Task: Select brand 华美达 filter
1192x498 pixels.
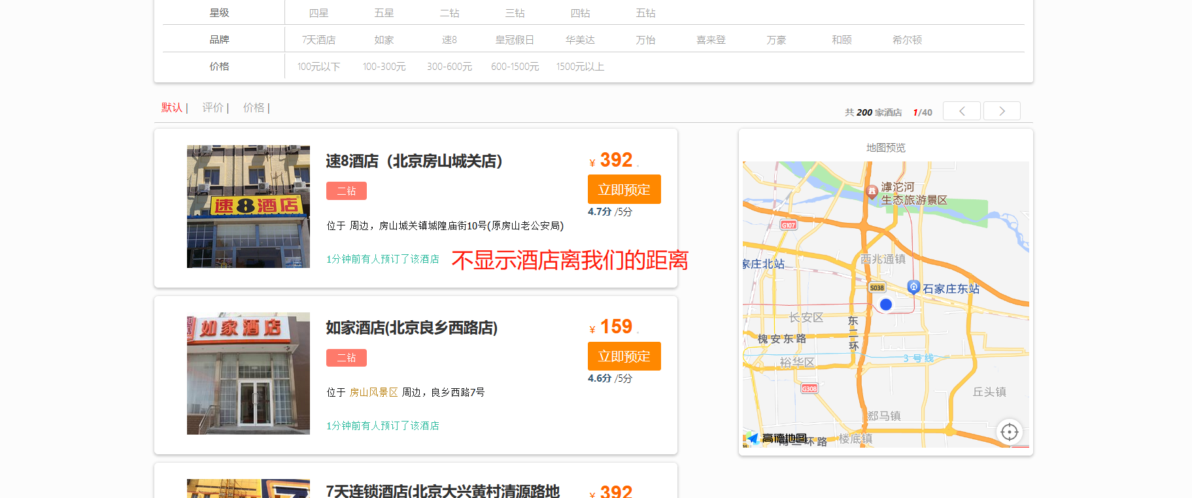Action: [581, 40]
